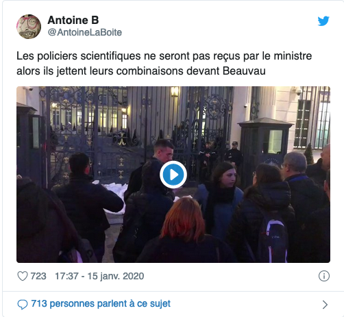Open '713 personnes parlent à ce sujet'
The image size is (344, 317).
click(101, 304)
